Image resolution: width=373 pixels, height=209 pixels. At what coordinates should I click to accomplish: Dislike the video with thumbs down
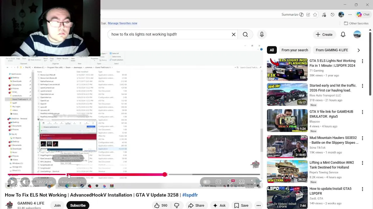click(x=177, y=205)
